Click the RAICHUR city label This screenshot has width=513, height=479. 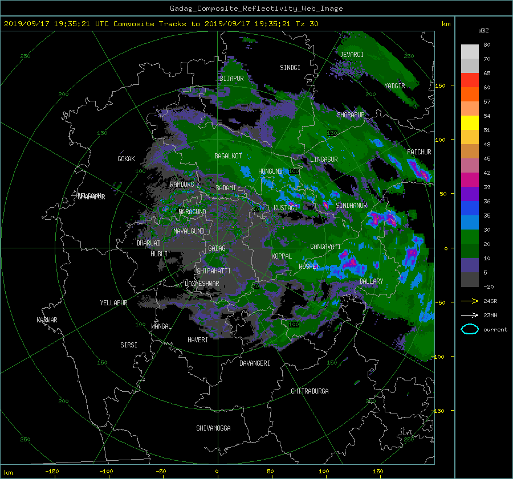click(419, 152)
